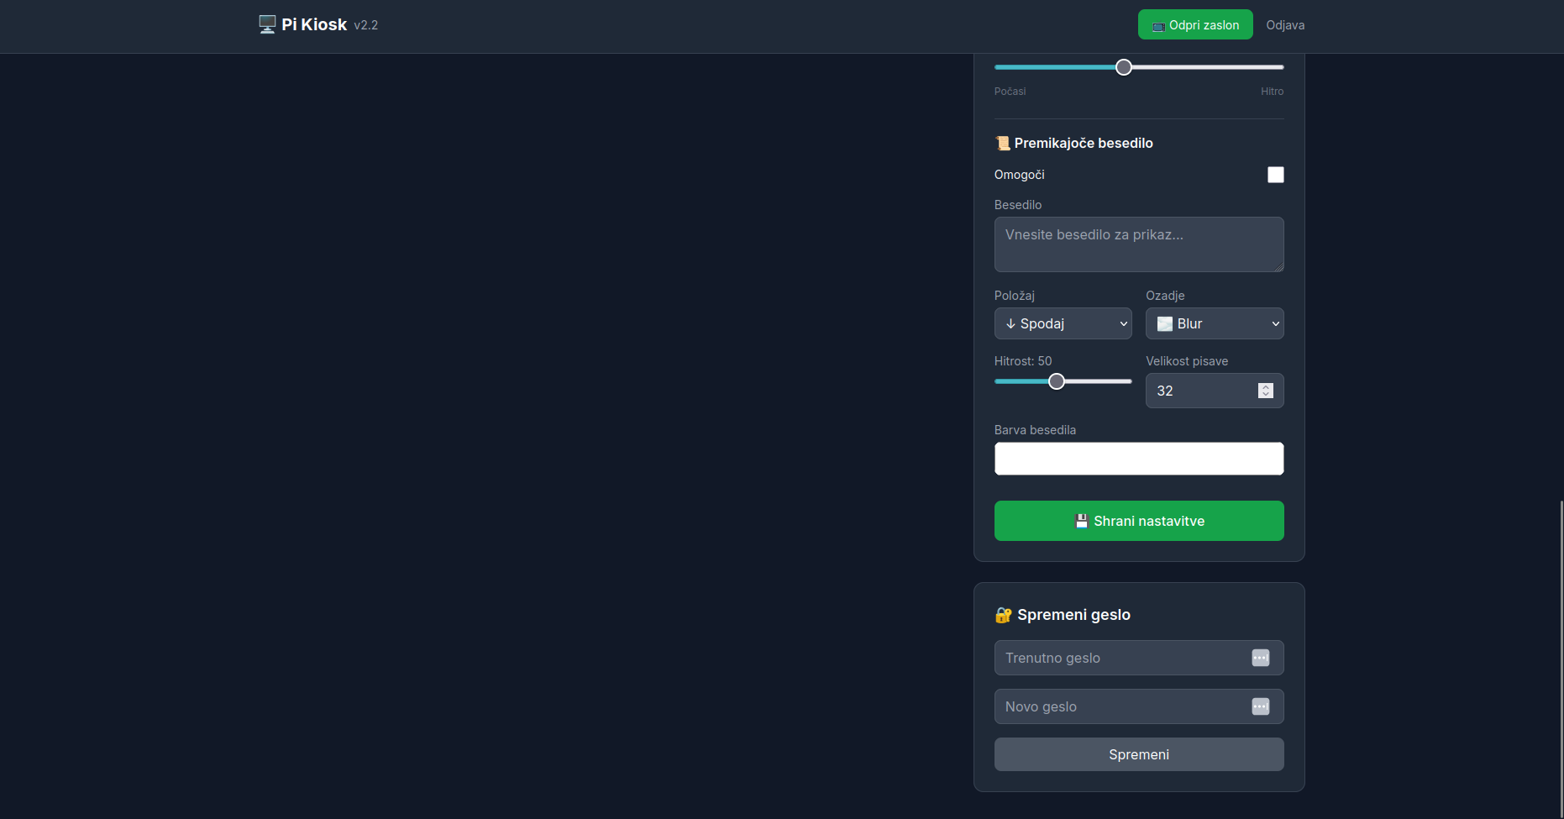
Task: Open the Ozadje dropdown showing Blur
Action: [x=1214, y=323]
